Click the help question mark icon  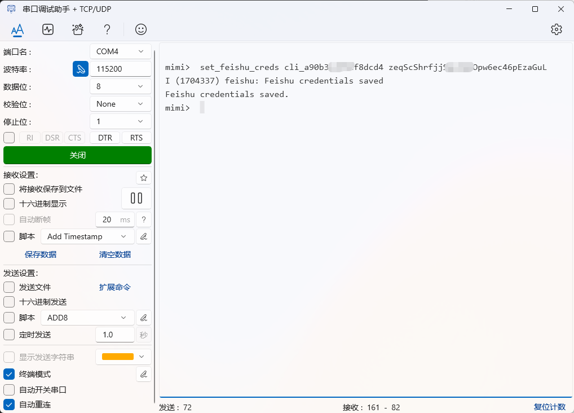(107, 29)
